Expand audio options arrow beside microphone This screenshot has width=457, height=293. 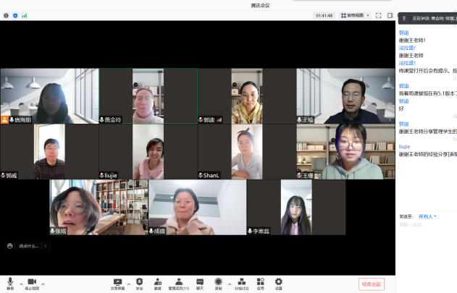coord(21,283)
